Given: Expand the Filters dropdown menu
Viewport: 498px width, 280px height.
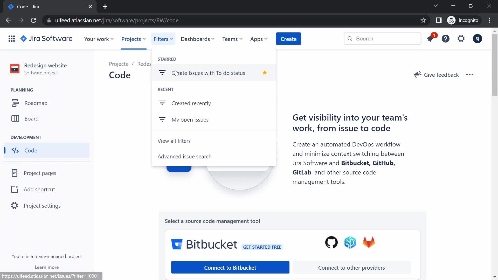Looking at the screenshot, I should point(163,39).
